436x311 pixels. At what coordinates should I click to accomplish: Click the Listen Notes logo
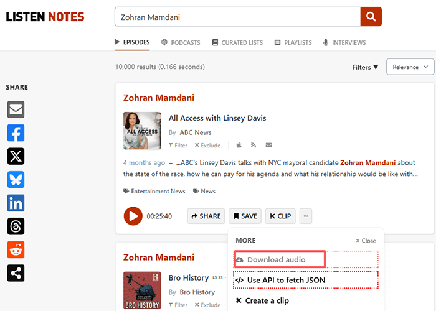45,17
